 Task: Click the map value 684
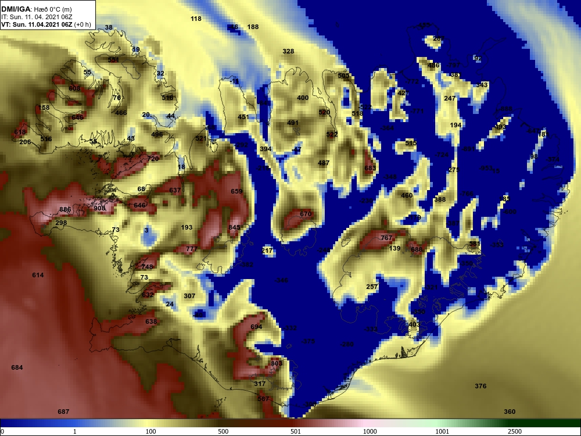pos(17,367)
